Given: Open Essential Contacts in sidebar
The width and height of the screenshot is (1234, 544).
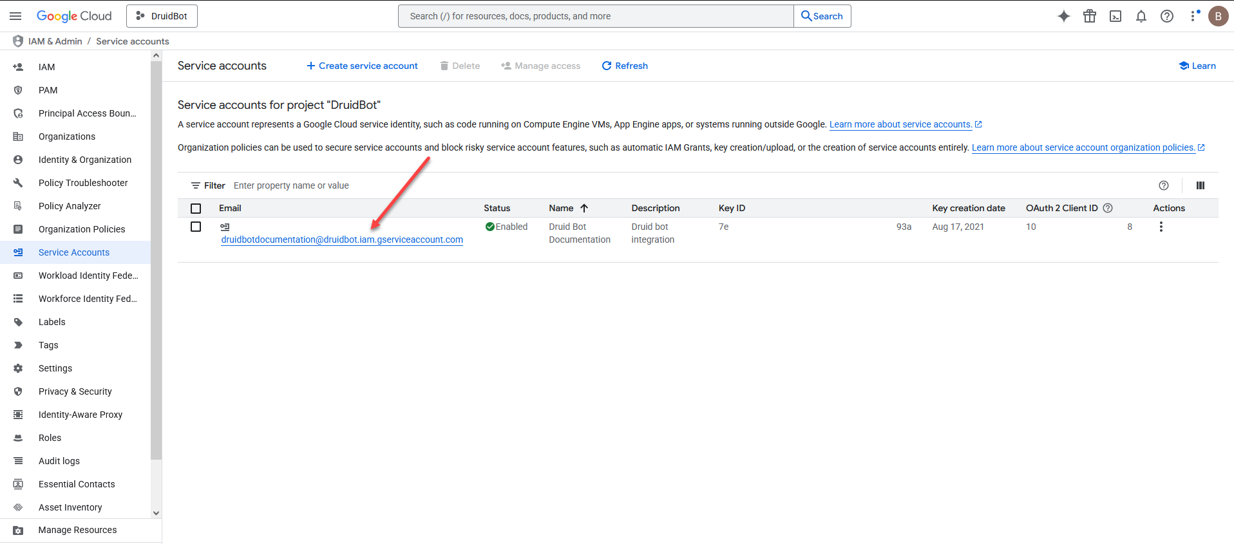Looking at the screenshot, I should [77, 484].
